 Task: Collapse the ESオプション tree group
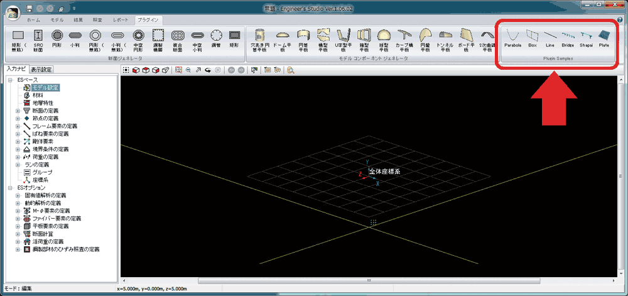tap(10, 187)
